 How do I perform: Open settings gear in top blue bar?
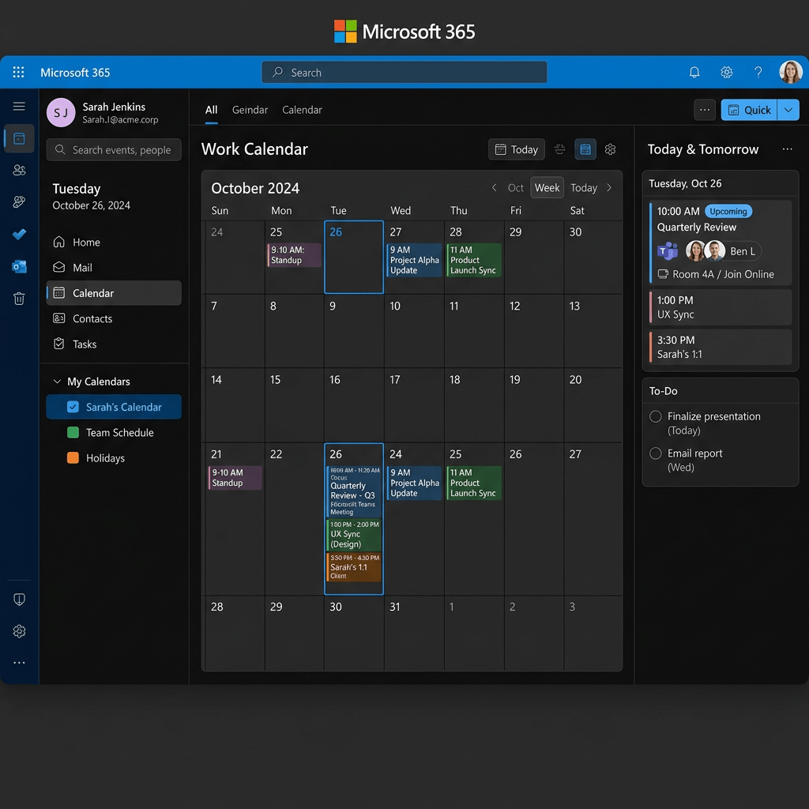(x=727, y=72)
